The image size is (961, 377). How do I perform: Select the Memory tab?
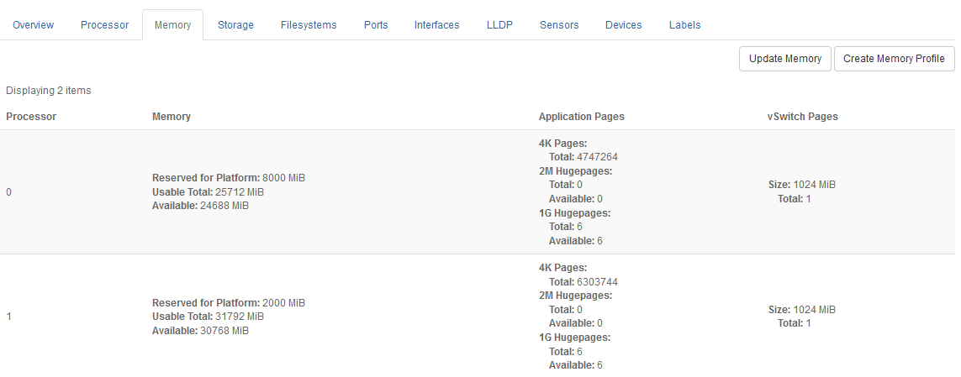172,25
